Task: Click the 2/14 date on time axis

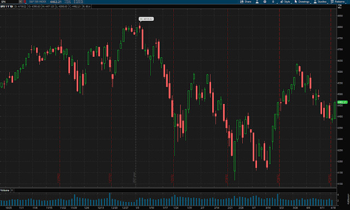Action: point(217,208)
